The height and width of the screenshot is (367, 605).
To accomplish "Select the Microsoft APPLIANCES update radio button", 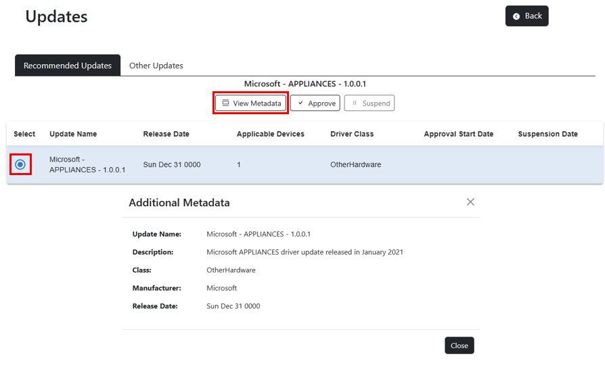I will [x=20, y=165].
